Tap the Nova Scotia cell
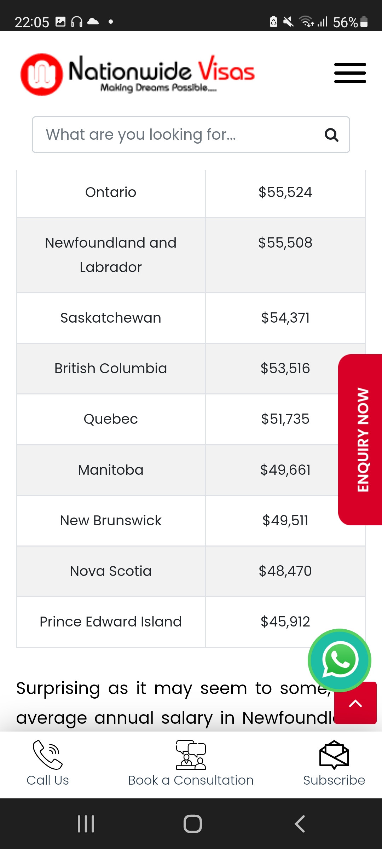Viewport: 382px width, 849px height. click(111, 571)
